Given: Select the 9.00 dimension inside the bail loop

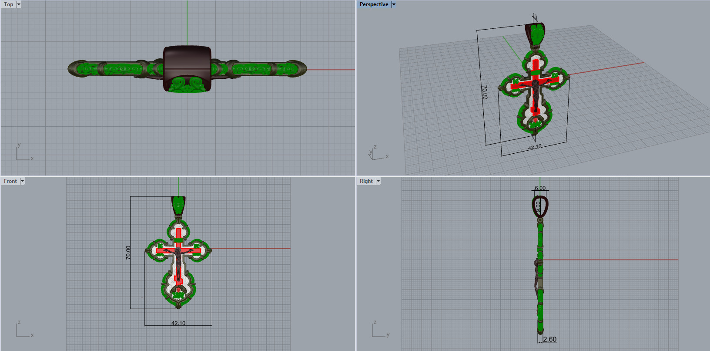Looking at the screenshot, I should (538, 206).
